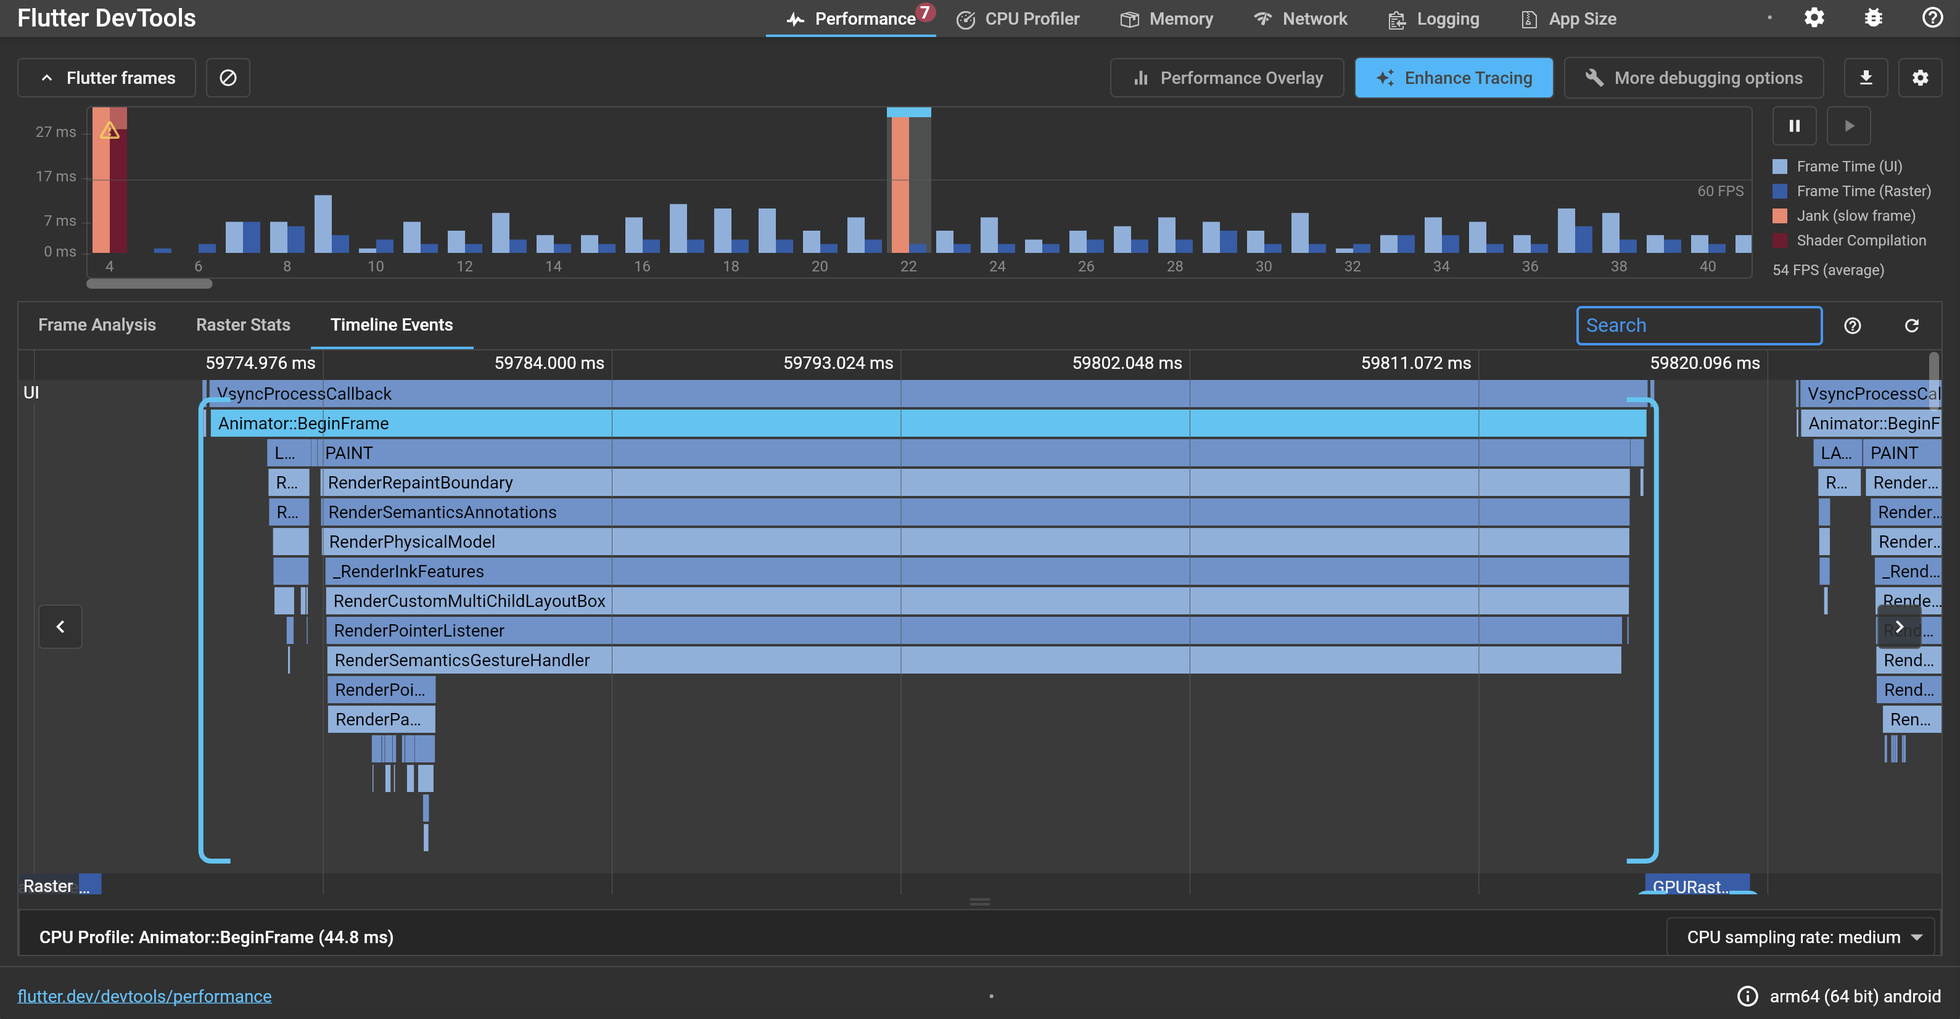Select Timeline Events tab
The width and height of the screenshot is (1960, 1019).
(392, 325)
